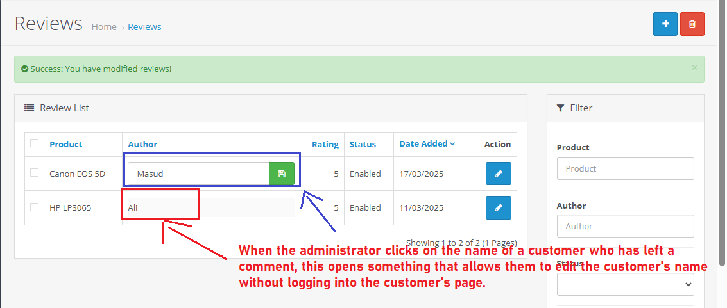Edit the HP LP3065 review
Screen dimensions: 727x308
(498, 207)
